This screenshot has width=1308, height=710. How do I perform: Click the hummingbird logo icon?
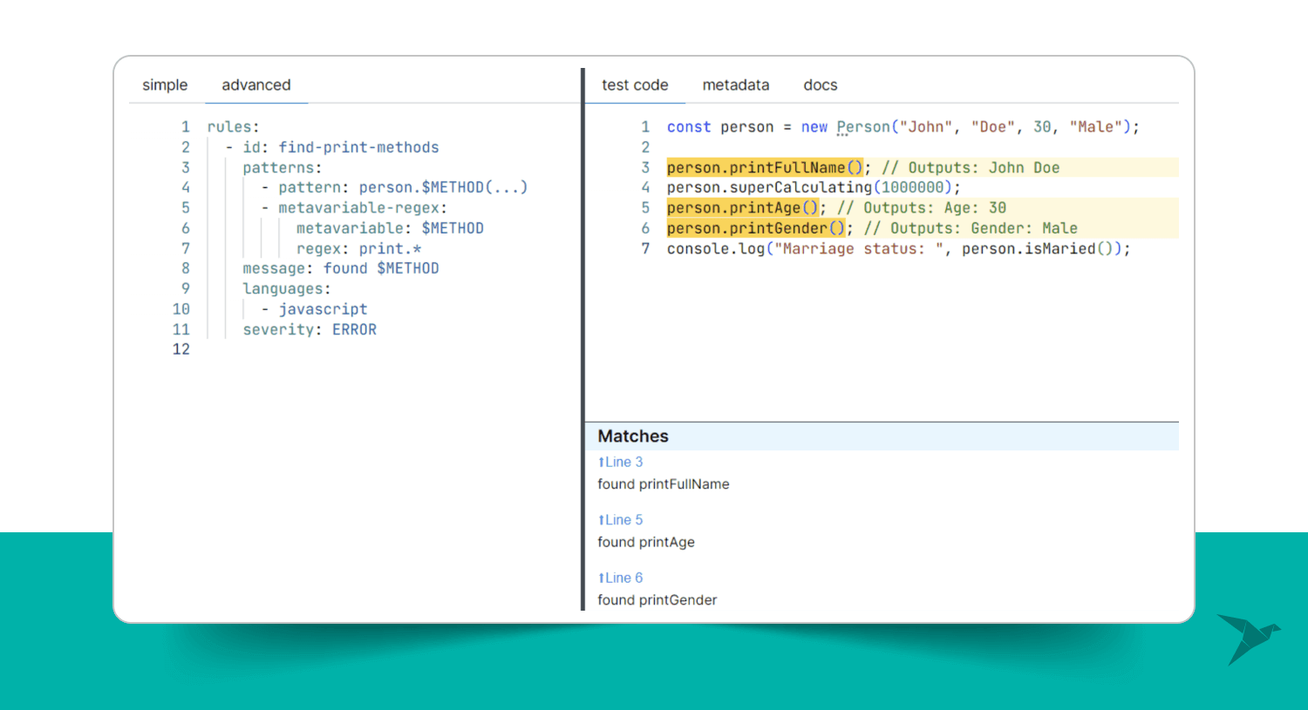(x=1248, y=638)
